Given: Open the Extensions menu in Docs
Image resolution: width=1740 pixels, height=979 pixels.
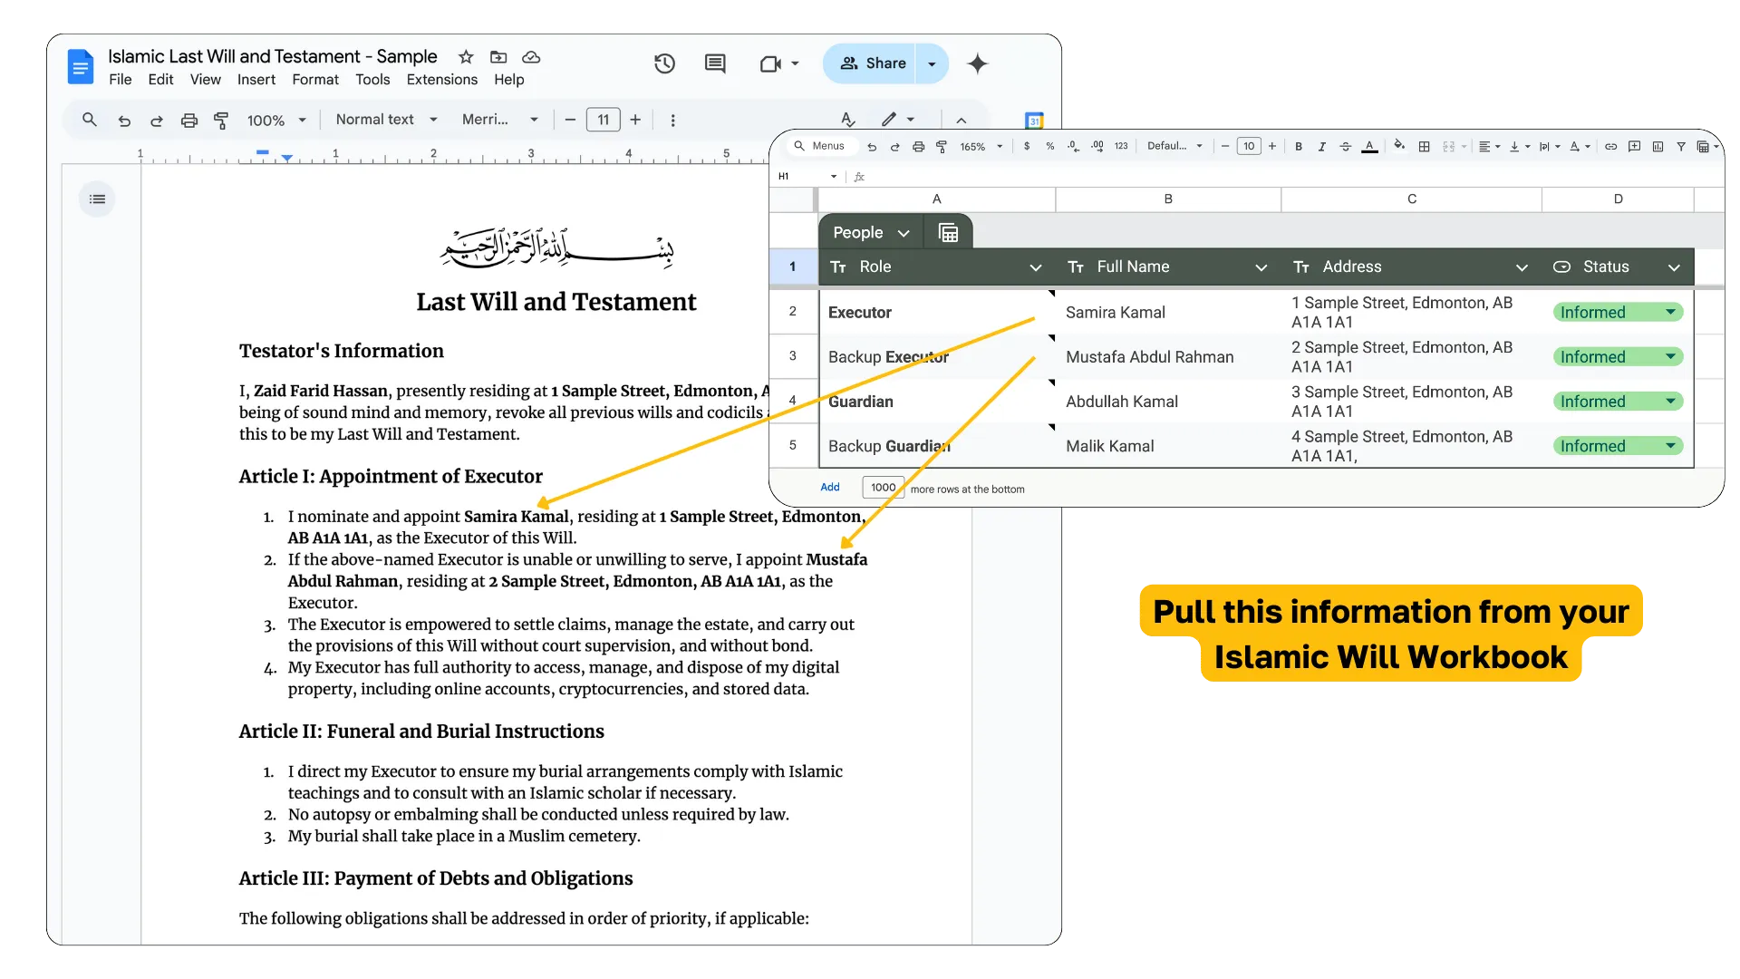Looking at the screenshot, I should [x=441, y=80].
